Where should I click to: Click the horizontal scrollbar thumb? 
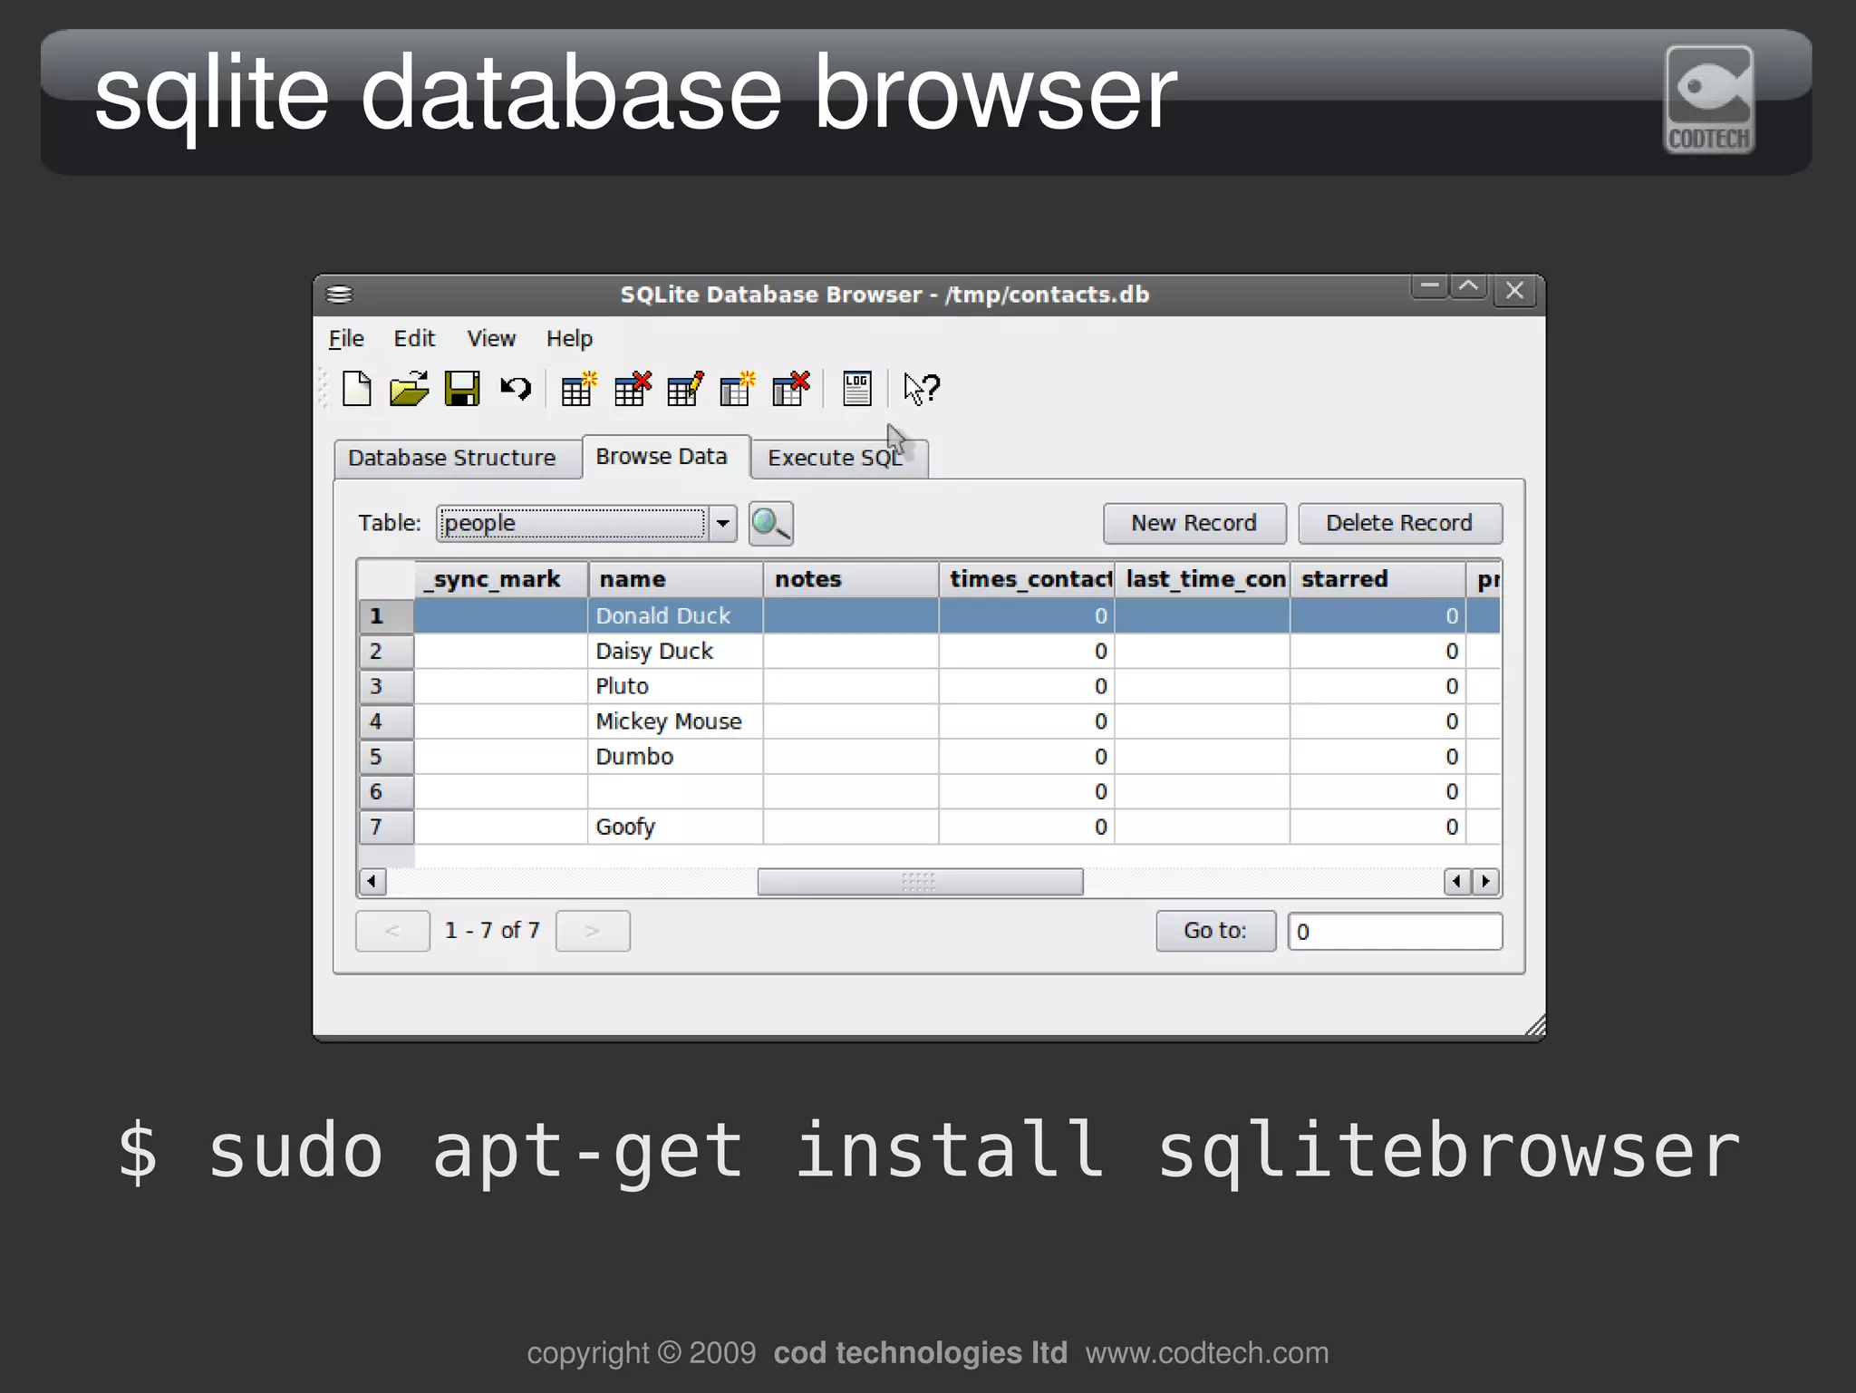[920, 882]
